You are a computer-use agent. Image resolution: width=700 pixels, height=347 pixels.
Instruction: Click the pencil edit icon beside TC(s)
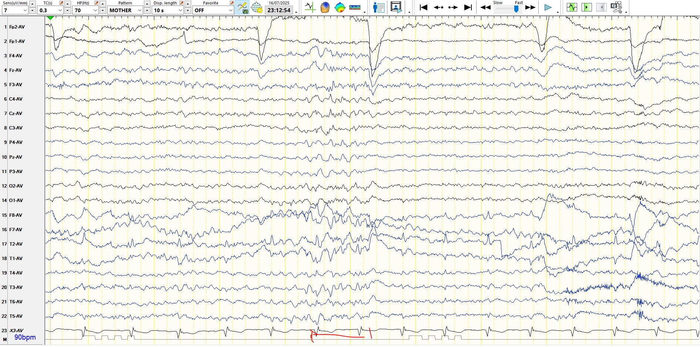pos(61,3)
